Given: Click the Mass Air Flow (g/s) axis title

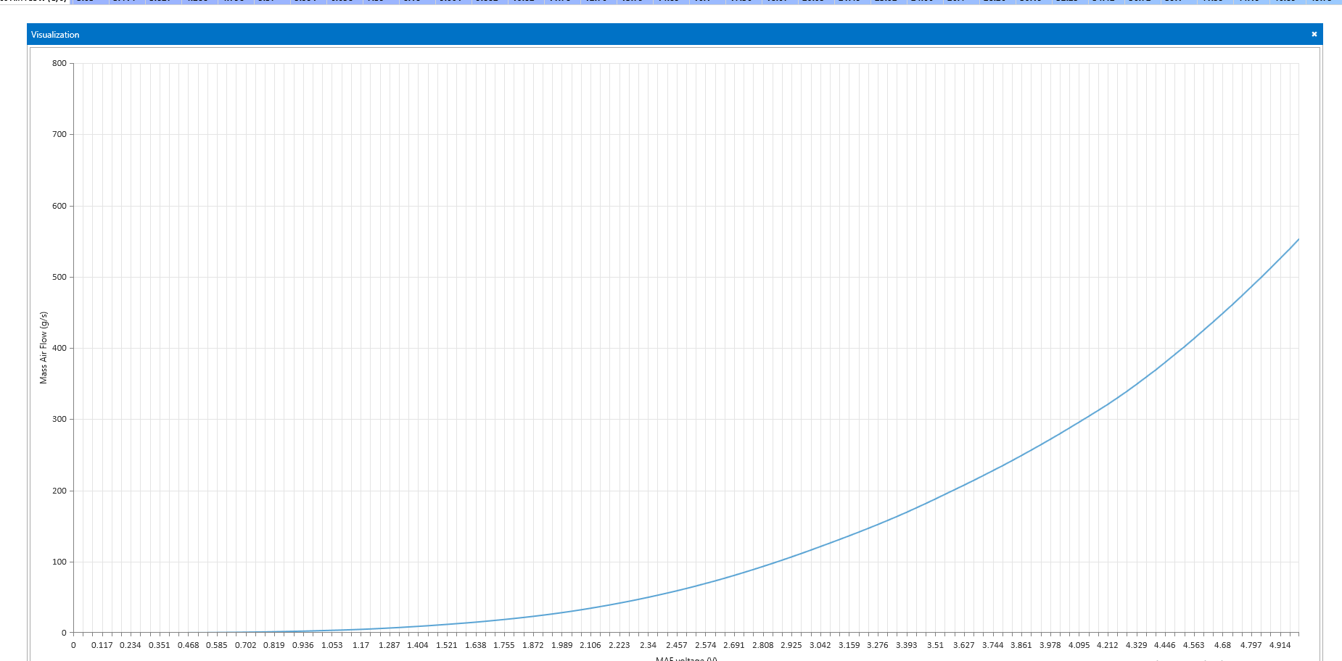Looking at the screenshot, I should [x=44, y=348].
